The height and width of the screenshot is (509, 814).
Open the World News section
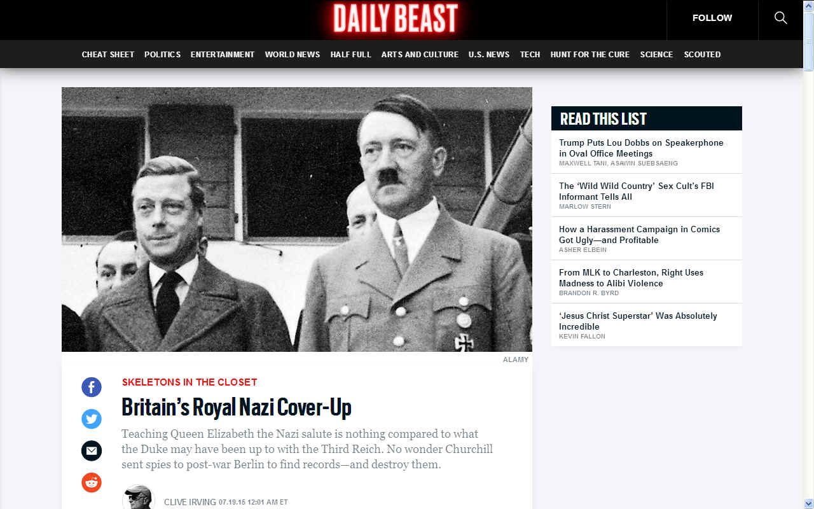point(293,55)
